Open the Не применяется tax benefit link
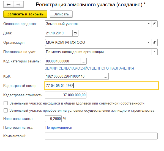This screenshot has height=151, width=164. [59, 127]
